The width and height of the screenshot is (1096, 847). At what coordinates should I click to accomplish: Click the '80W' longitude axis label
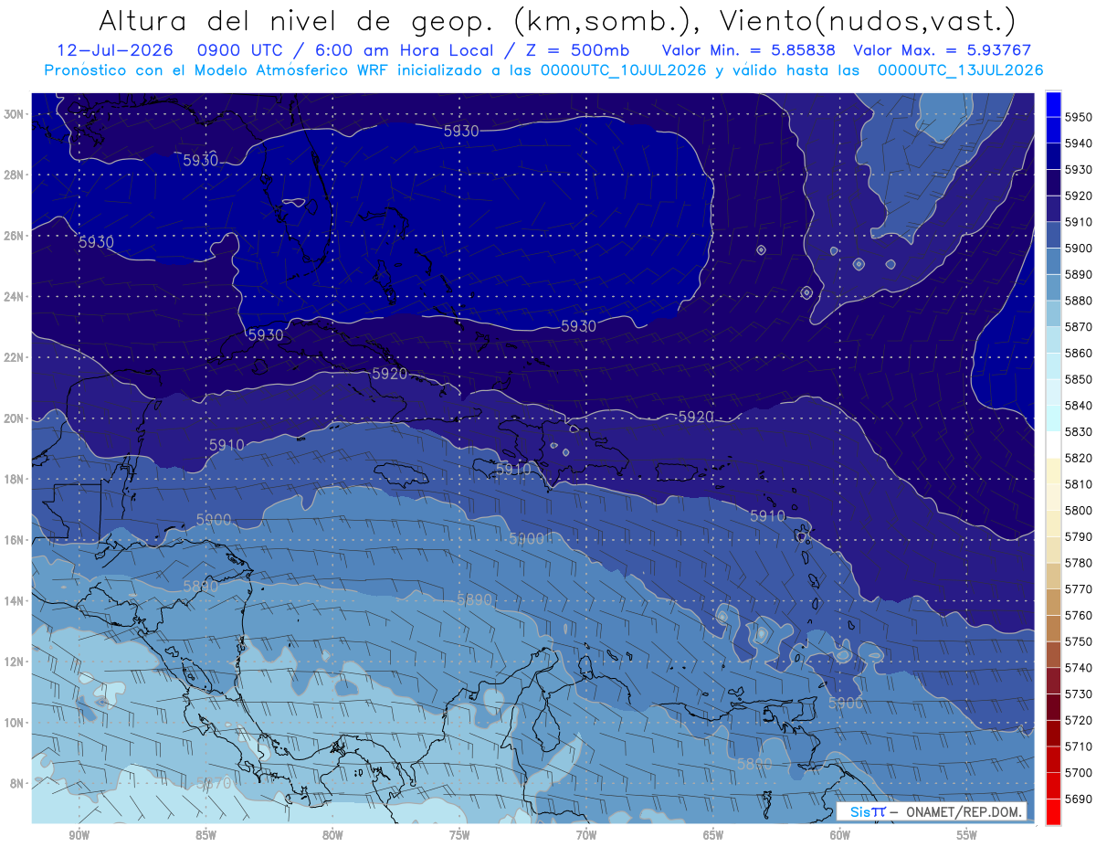coord(332,836)
